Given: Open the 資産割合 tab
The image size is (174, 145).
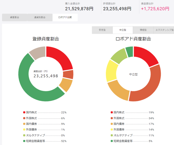Looking at the screenshot, I should (x=14, y=17).
